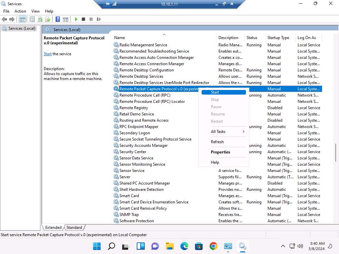Sort services by the Name column header
This screenshot has width=339, height=254.
pos(164,38)
